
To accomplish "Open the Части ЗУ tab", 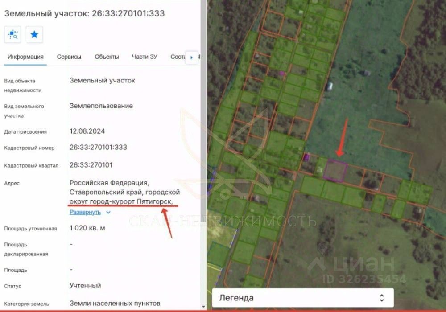I will (x=145, y=57).
